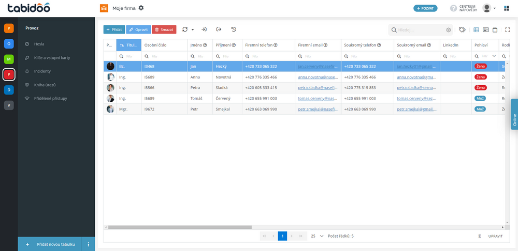The image size is (518, 251).
Task: Click the export data arrow icon
Action: 219,29
